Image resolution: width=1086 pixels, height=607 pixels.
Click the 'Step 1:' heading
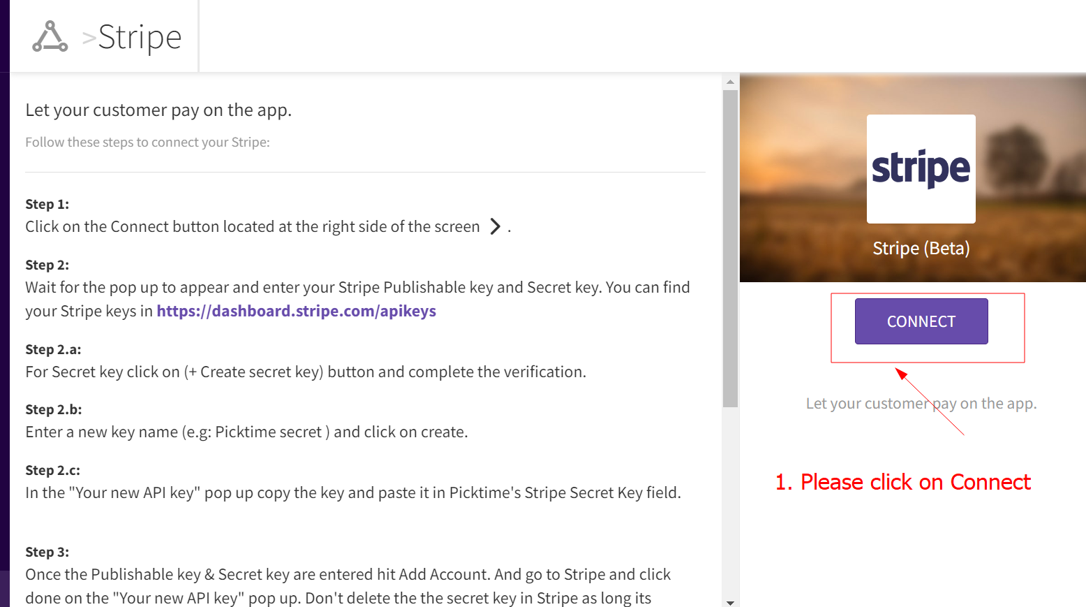tap(47, 204)
